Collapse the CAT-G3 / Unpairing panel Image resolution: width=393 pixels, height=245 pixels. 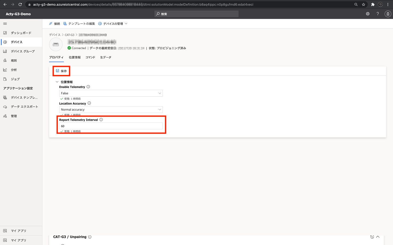[x=378, y=237]
